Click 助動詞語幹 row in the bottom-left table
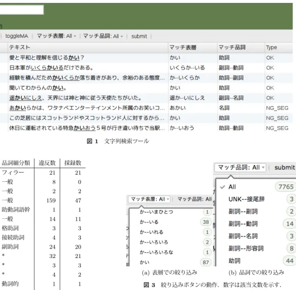Screen dimensions: 296x290 pos(43,209)
